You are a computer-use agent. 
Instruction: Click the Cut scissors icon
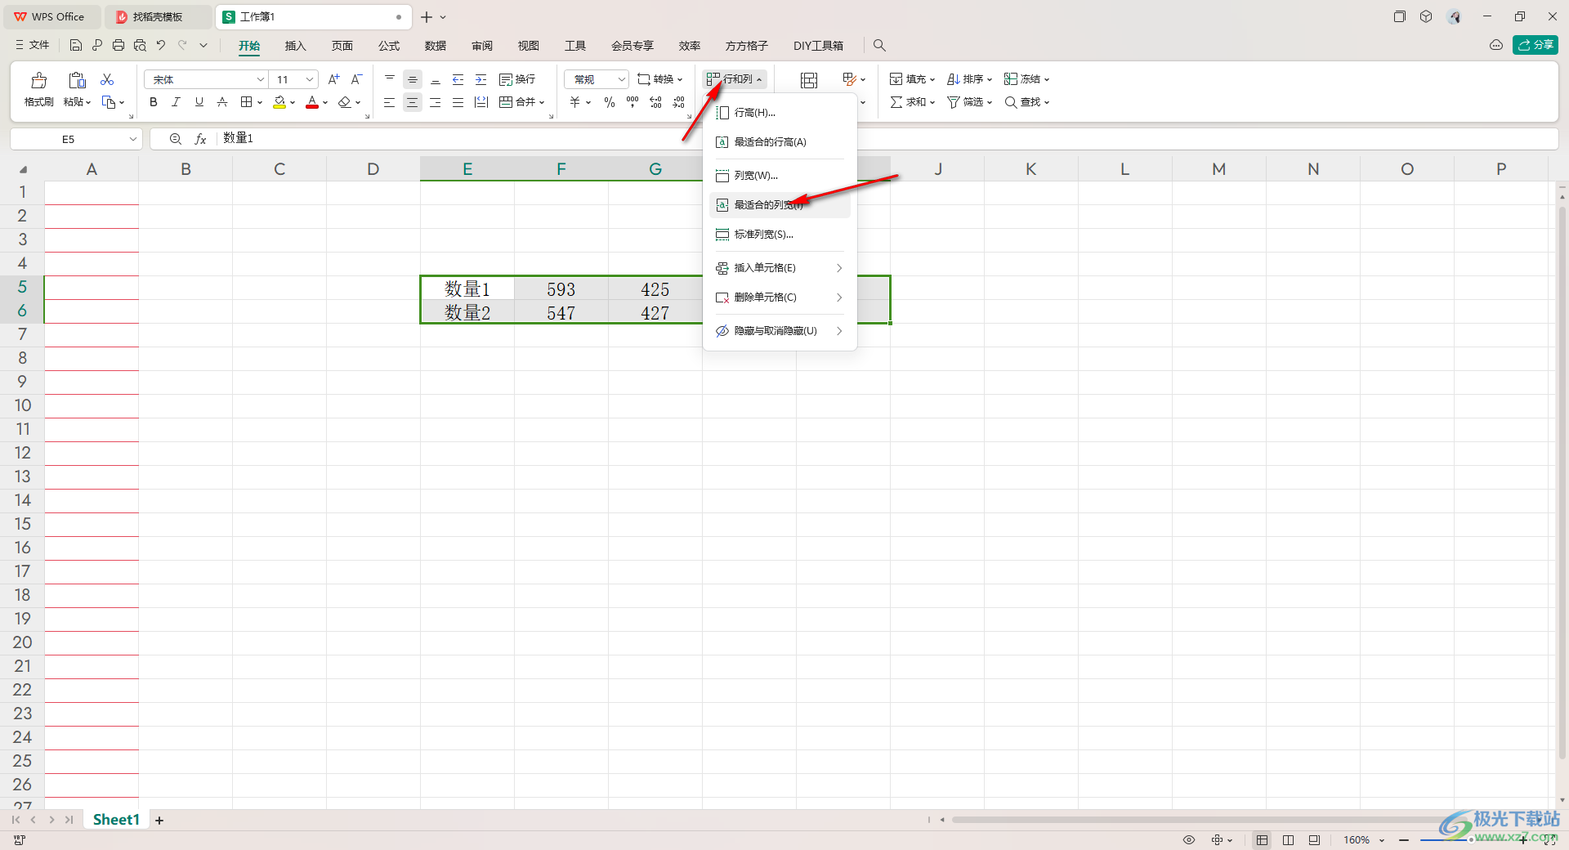[107, 79]
